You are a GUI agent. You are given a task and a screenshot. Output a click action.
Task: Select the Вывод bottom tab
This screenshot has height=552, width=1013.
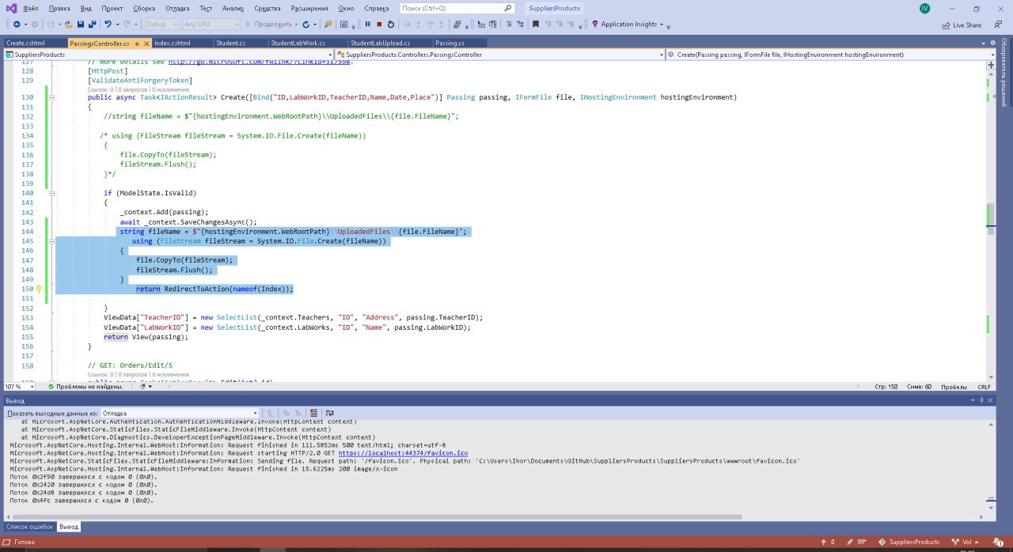pos(69,527)
